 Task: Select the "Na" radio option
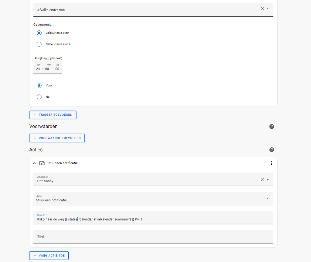(39, 97)
